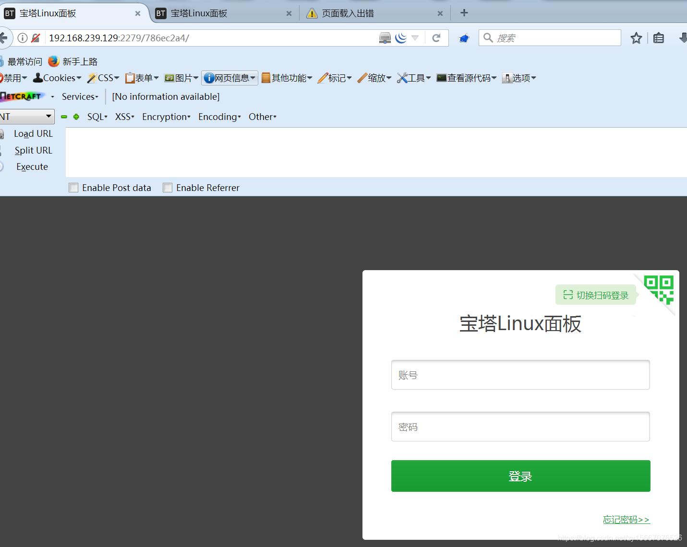This screenshot has height=547, width=687.
Task: Click the green 登录 login button
Action: pos(520,476)
